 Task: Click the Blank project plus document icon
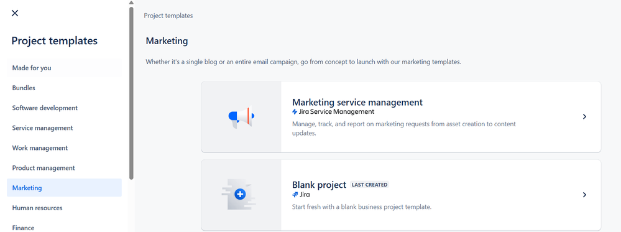click(x=239, y=194)
